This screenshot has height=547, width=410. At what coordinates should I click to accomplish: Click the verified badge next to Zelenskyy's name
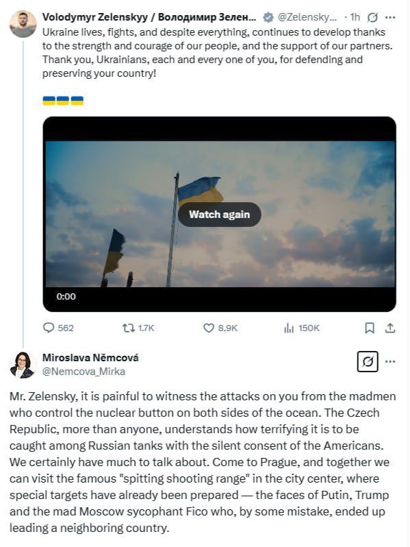268,17
